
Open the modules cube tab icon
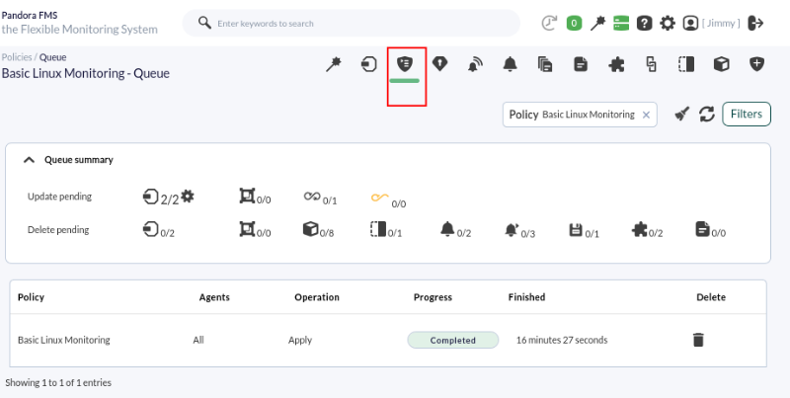click(x=722, y=64)
